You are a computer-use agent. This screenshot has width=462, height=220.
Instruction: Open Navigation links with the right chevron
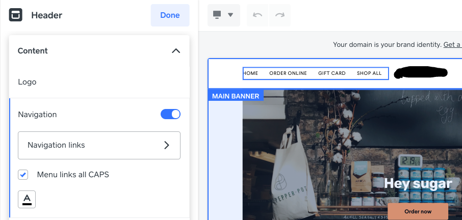click(x=166, y=145)
